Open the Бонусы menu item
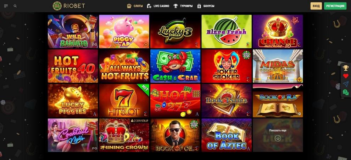 click(x=206, y=6)
